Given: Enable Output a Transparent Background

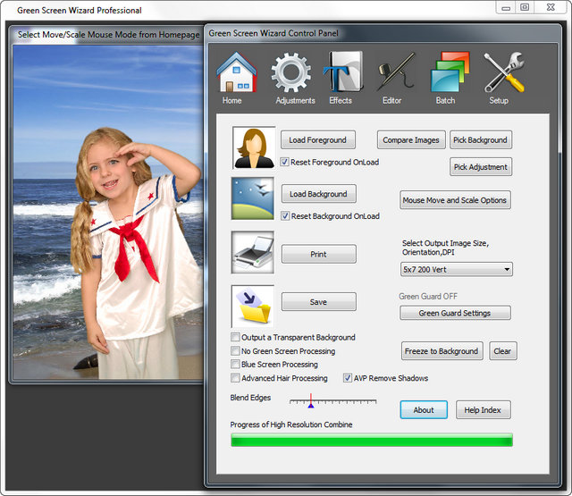Looking at the screenshot, I should (x=235, y=338).
